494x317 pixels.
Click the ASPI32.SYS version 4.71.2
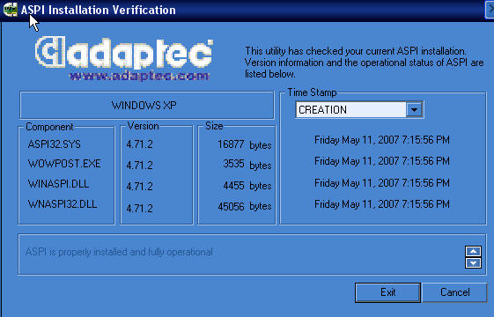[139, 144]
